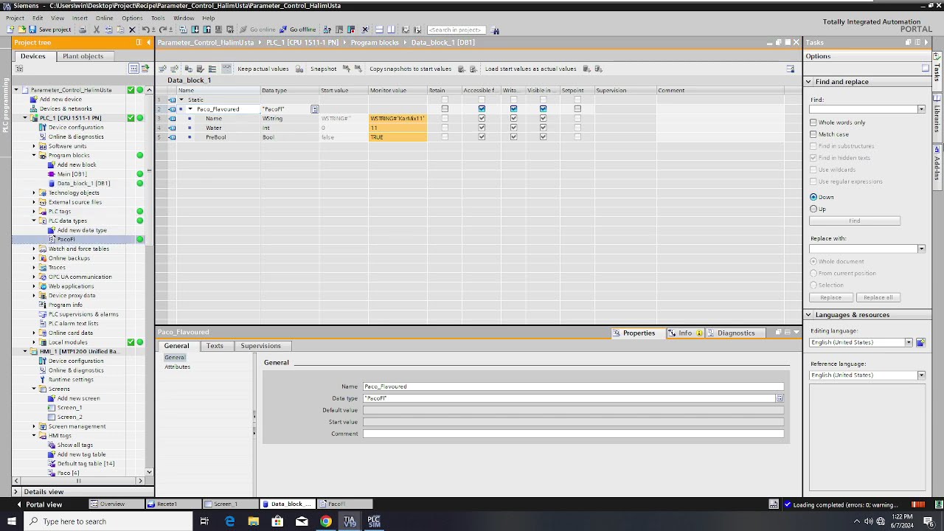Toggle Match case checkbox
944x531 pixels.
click(813, 134)
